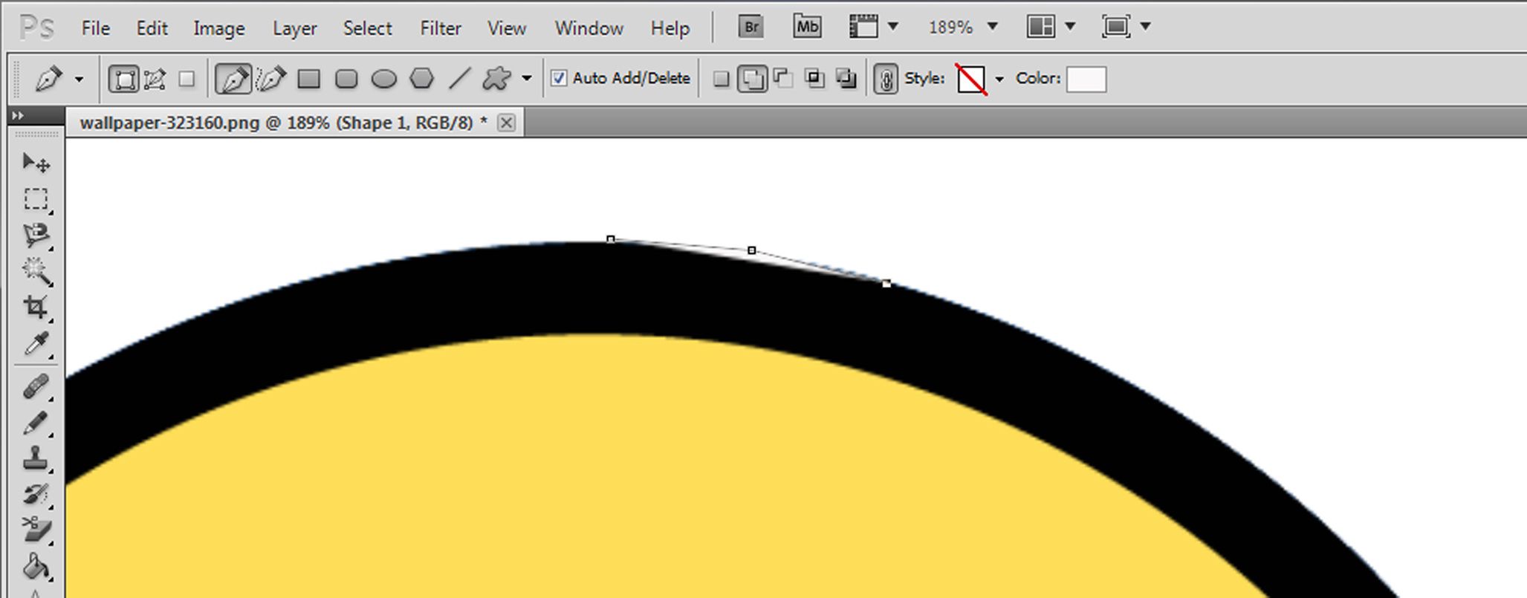The image size is (1527, 598).
Task: Select the Crop tool
Action: click(36, 307)
